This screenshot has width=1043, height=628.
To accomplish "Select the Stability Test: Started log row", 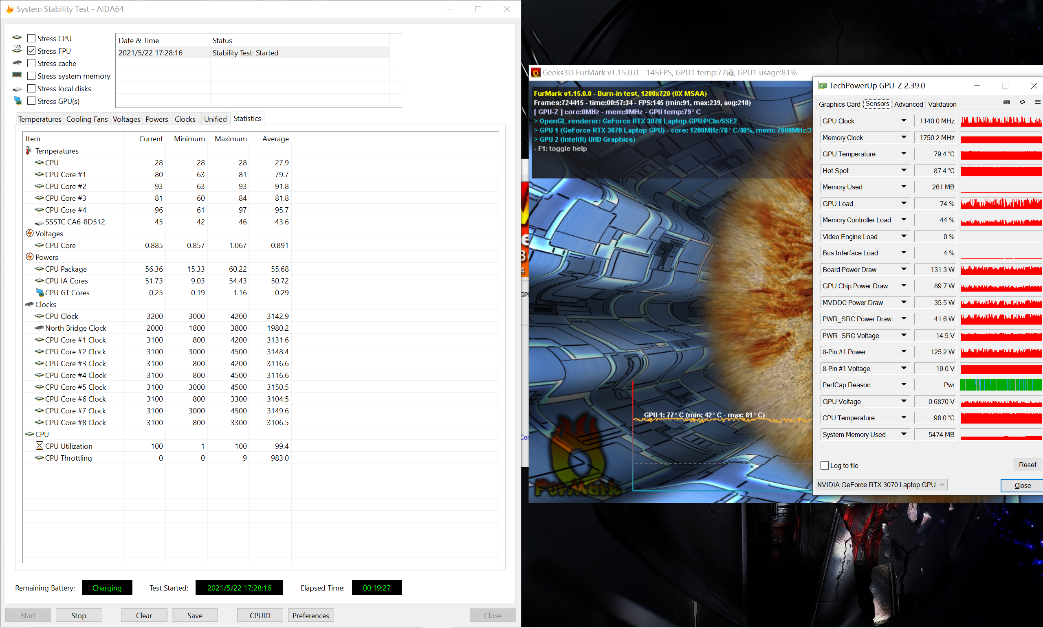I will click(x=245, y=53).
